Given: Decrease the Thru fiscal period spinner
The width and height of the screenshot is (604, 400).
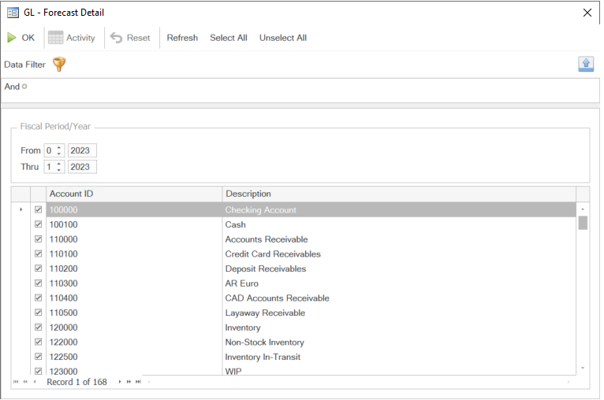Looking at the screenshot, I should (59, 170).
